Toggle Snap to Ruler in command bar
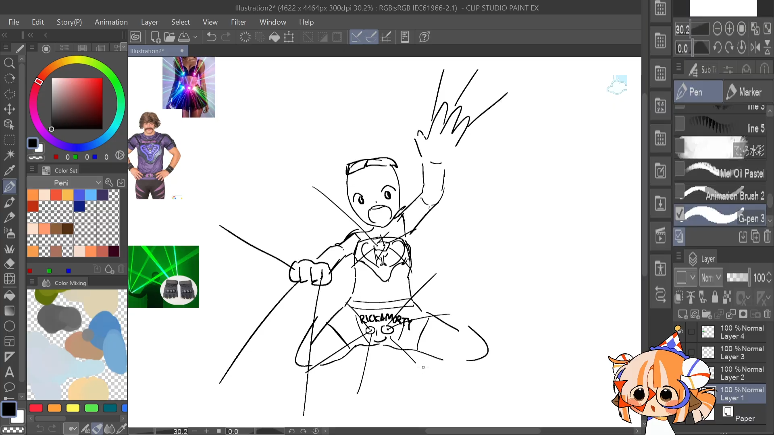Image resolution: width=774 pixels, height=435 pixels. point(356,37)
